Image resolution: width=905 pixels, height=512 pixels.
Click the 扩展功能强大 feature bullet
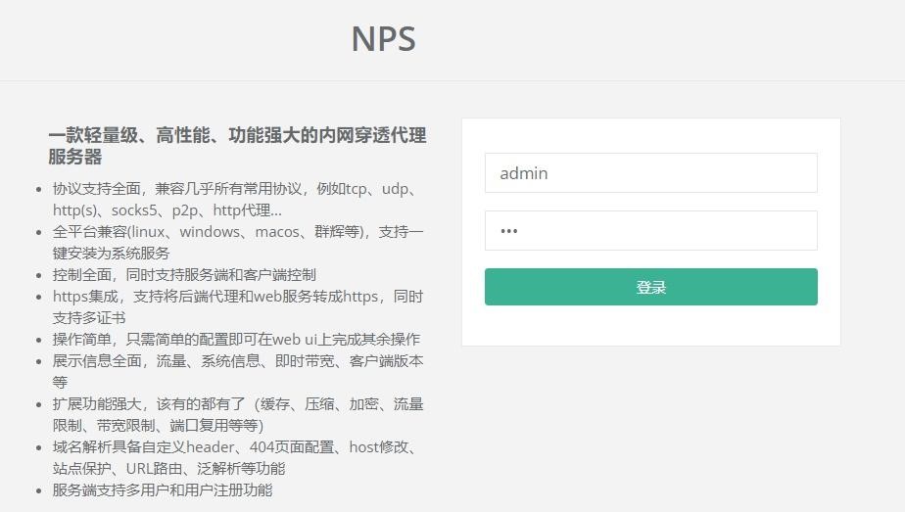[x=237, y=414]
